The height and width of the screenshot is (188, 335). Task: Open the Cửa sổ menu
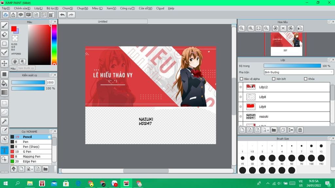pos(146,8)
